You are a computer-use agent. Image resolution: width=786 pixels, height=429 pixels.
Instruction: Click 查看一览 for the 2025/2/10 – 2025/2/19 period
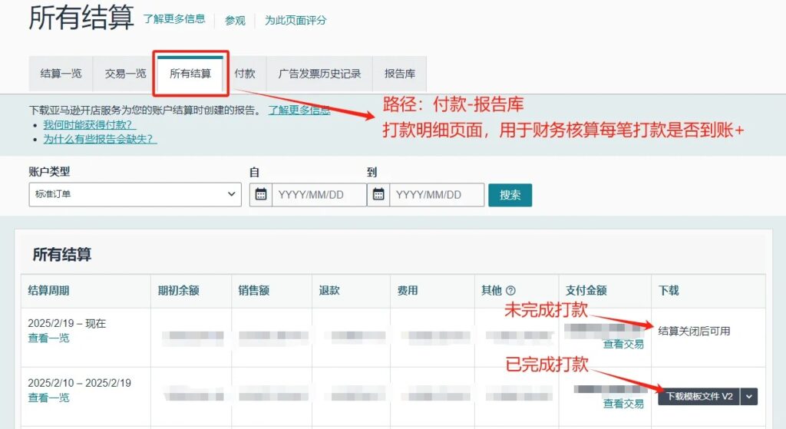(x=48, y=398)
